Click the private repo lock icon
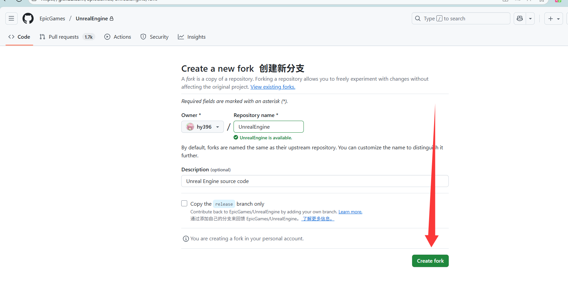The width and height of the screenshot is (568, 293). (112, 19)
